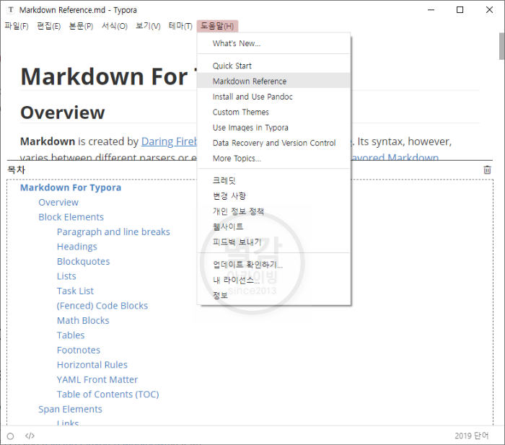Go to Table of Contents (TOC) link
The image size is (505, 445).
(108, 395)
